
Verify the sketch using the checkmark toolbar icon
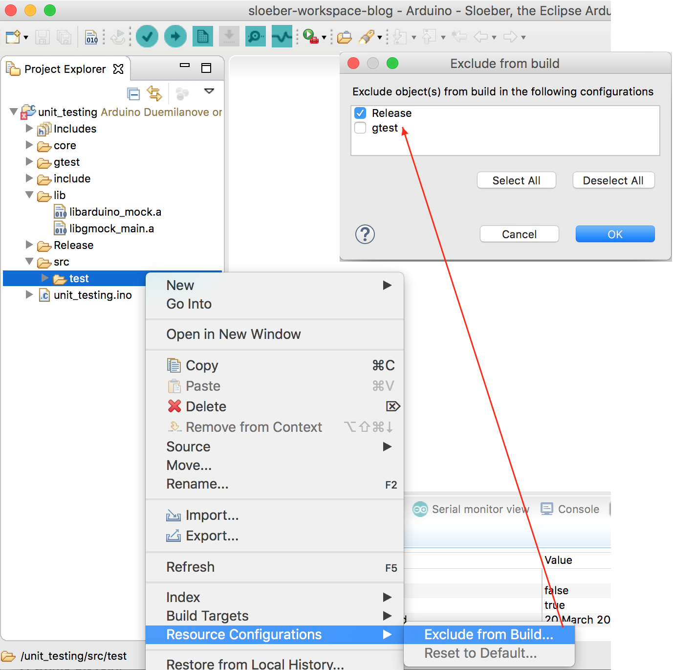(147, 36)
